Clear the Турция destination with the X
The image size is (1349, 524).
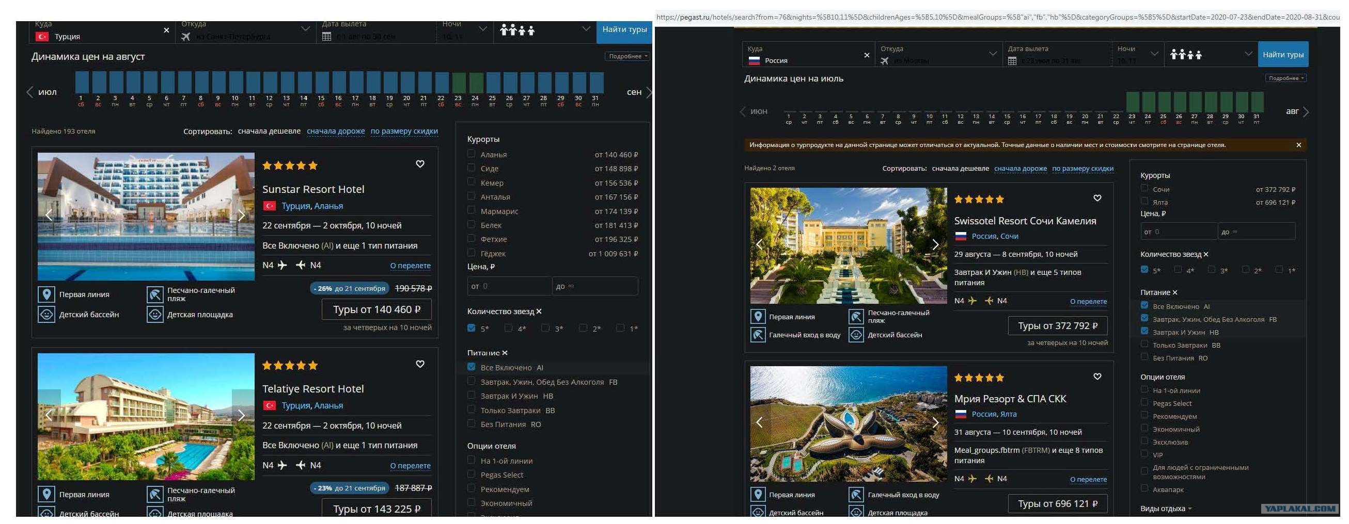(166, 30)
